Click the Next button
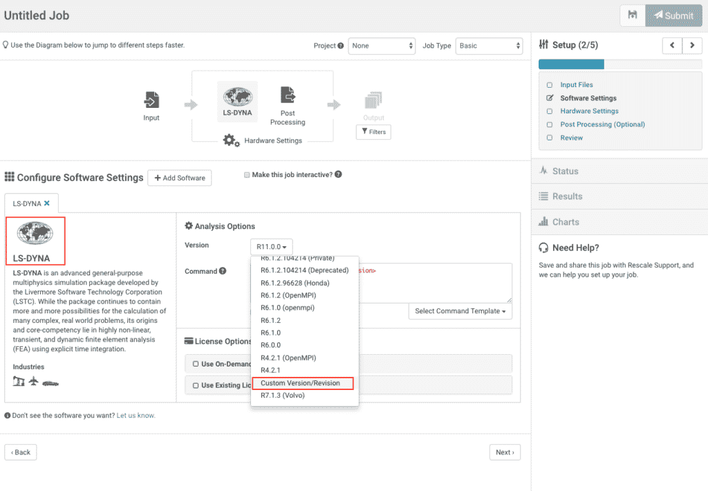This screenshot has width=708, height=491. (x=505, y=452)
